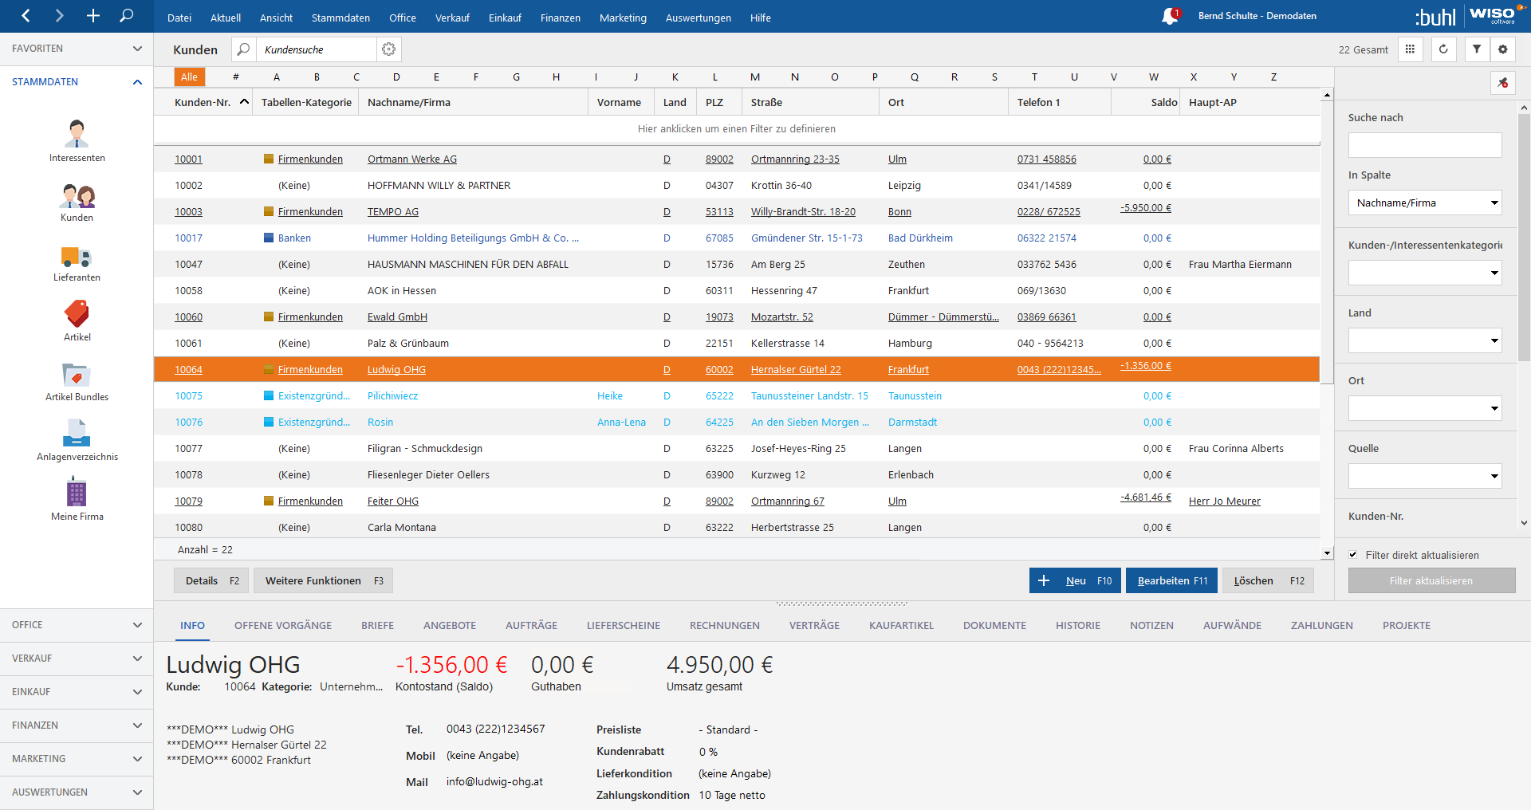Toggle 'Filter direkt aktualisieren' checkbox

tap(1353, 555)
